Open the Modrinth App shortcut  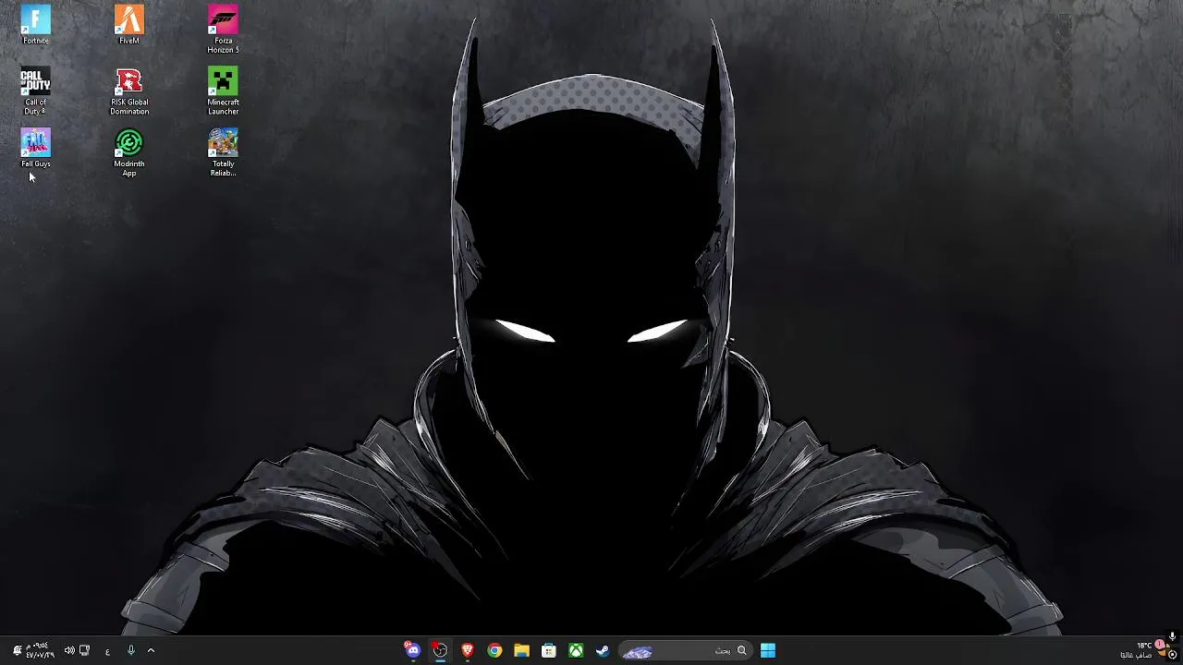[x=129, y=152]
